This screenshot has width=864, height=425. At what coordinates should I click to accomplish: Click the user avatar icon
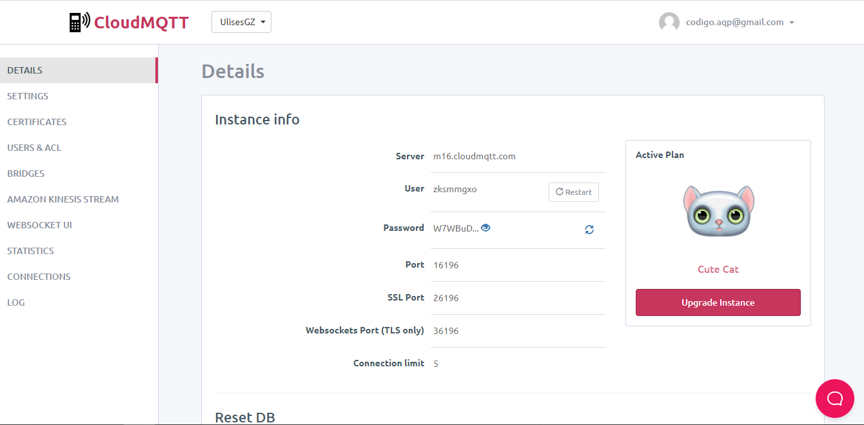coord(669,23)
